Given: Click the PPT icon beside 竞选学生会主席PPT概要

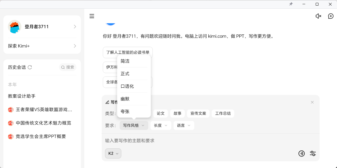Looking at the screenshot, I should (10, 136).
